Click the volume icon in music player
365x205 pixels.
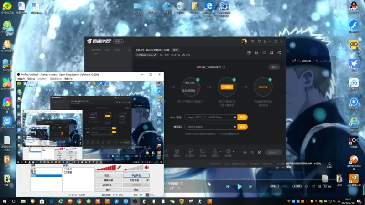pos(306,186)
